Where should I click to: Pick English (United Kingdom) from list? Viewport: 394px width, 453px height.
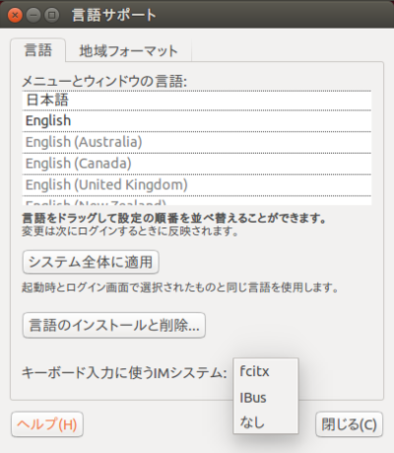[197, 185]
